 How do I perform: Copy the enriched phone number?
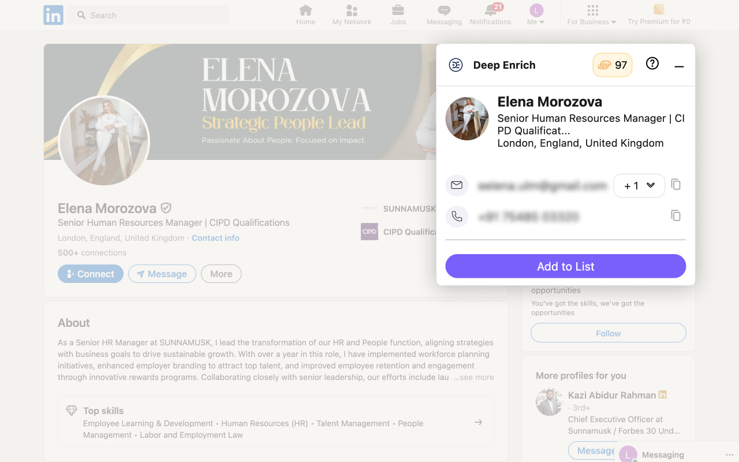pos(676,216)
